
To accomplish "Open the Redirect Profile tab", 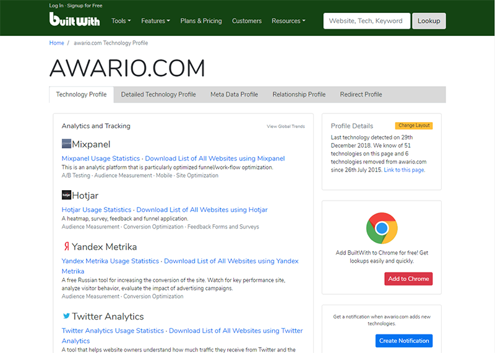I will 361,95.
